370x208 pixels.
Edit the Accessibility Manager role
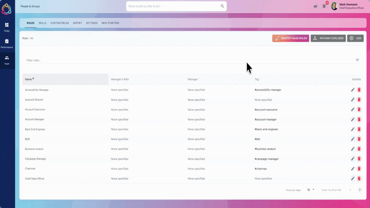[352, 90]
